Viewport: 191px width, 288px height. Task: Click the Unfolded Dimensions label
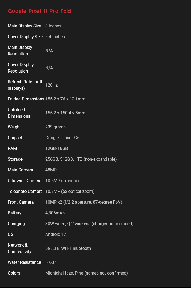click(19, 113)
